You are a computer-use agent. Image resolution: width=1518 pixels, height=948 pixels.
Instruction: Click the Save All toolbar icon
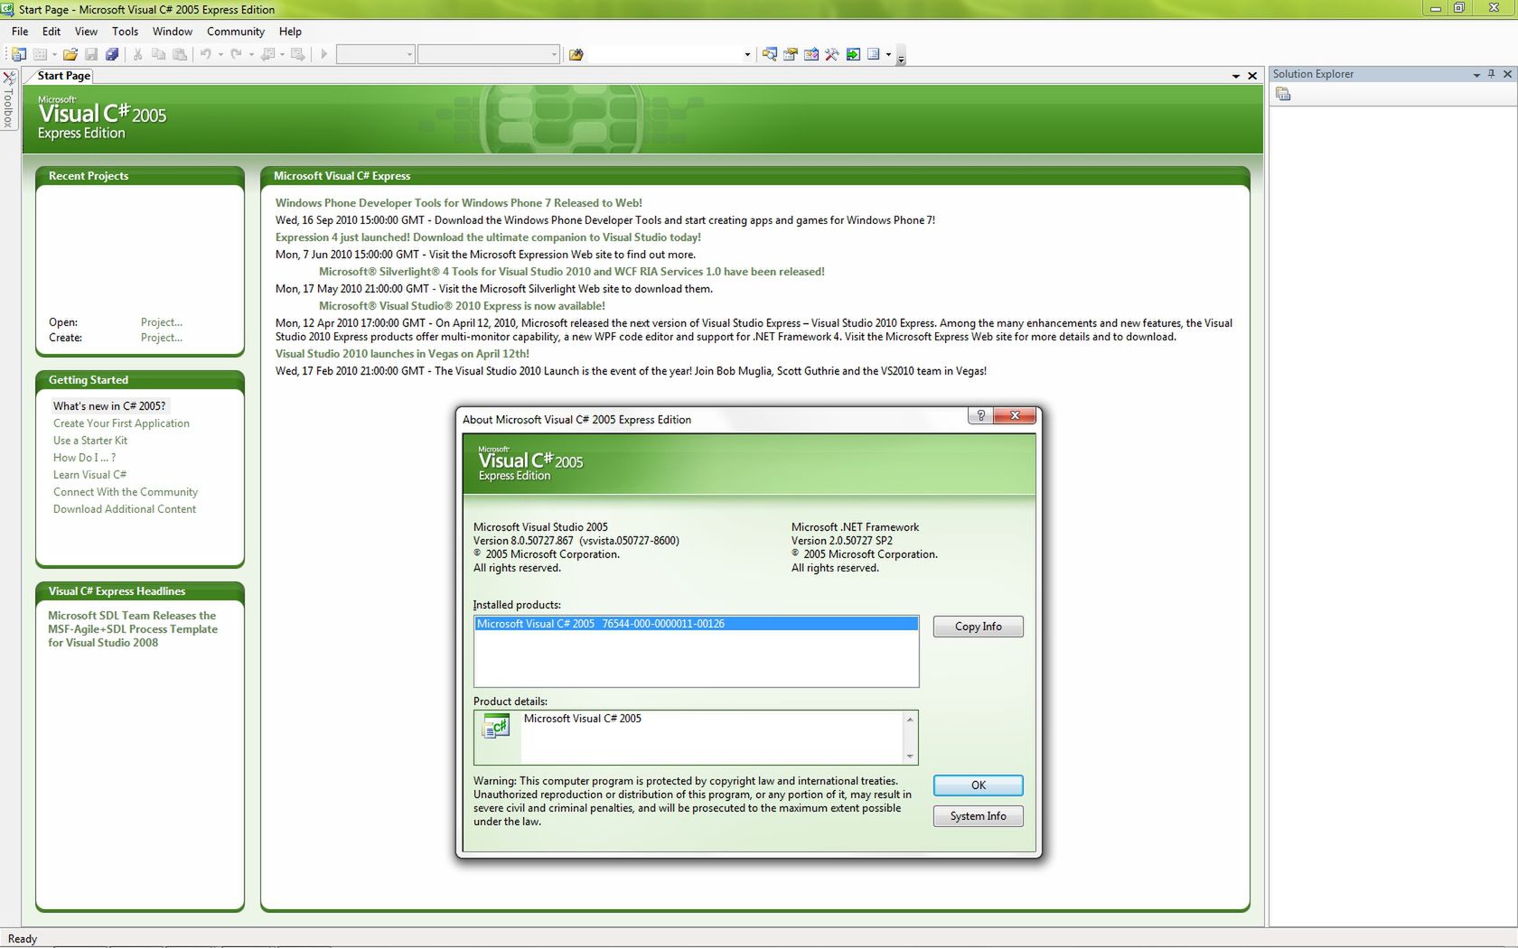click(112, 54)
